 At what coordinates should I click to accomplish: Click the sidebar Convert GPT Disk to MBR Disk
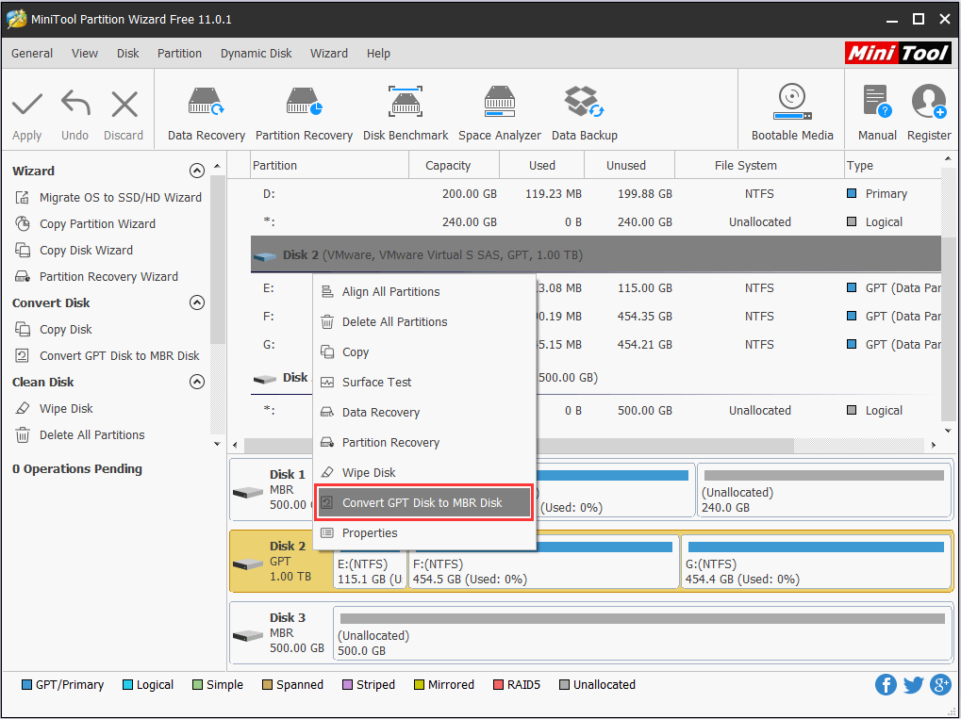pyautogui.click(x=107, y=355)
